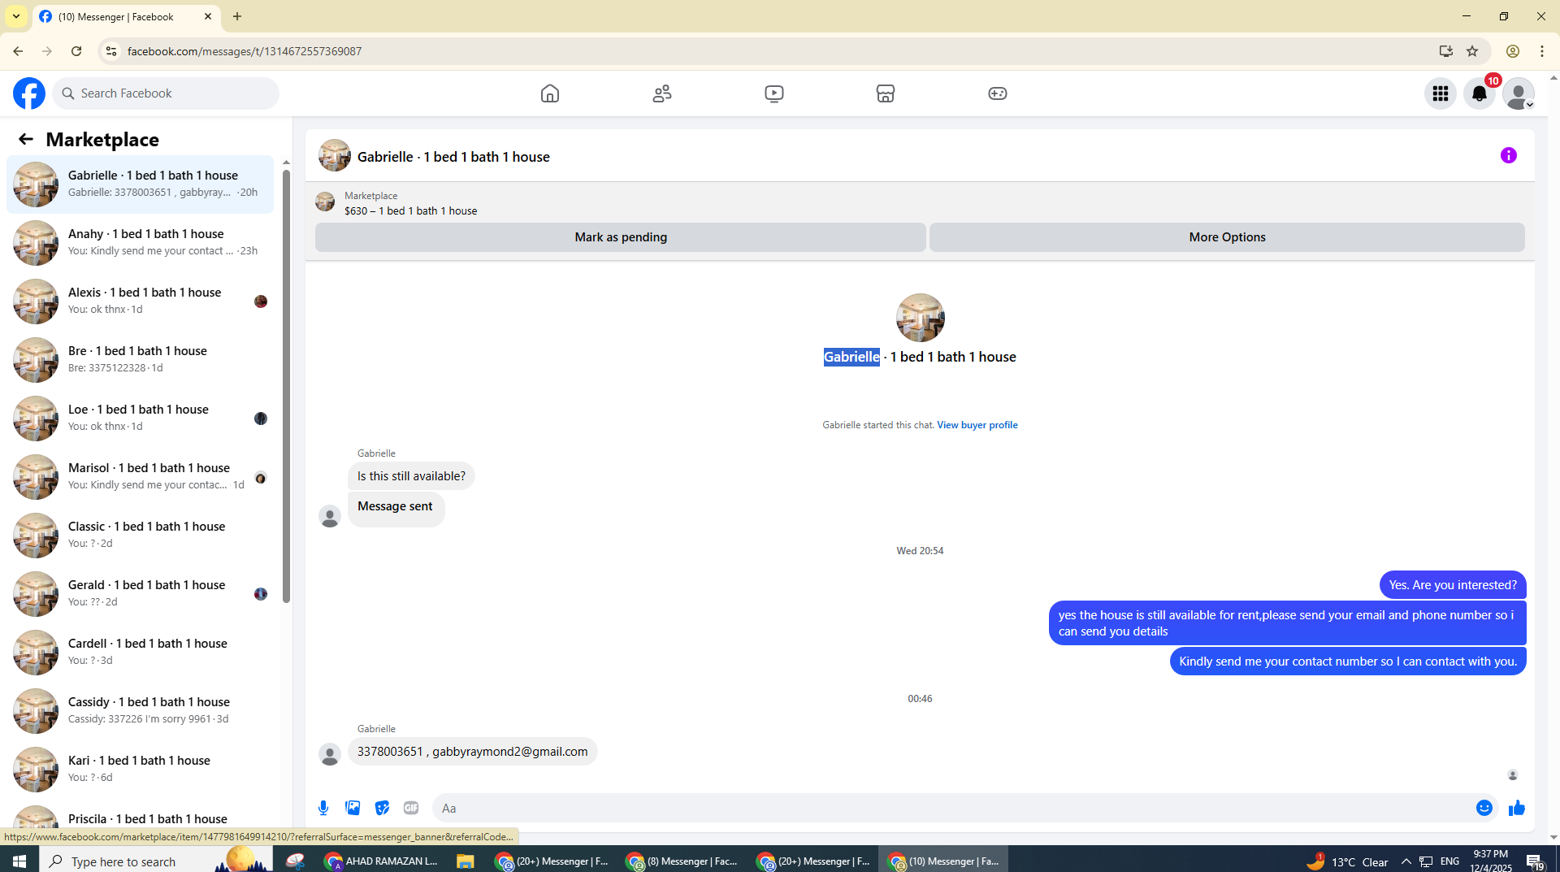Open Cassidy conversation
The width and height of the screenshot is (1560, 872).
(140, 710)
